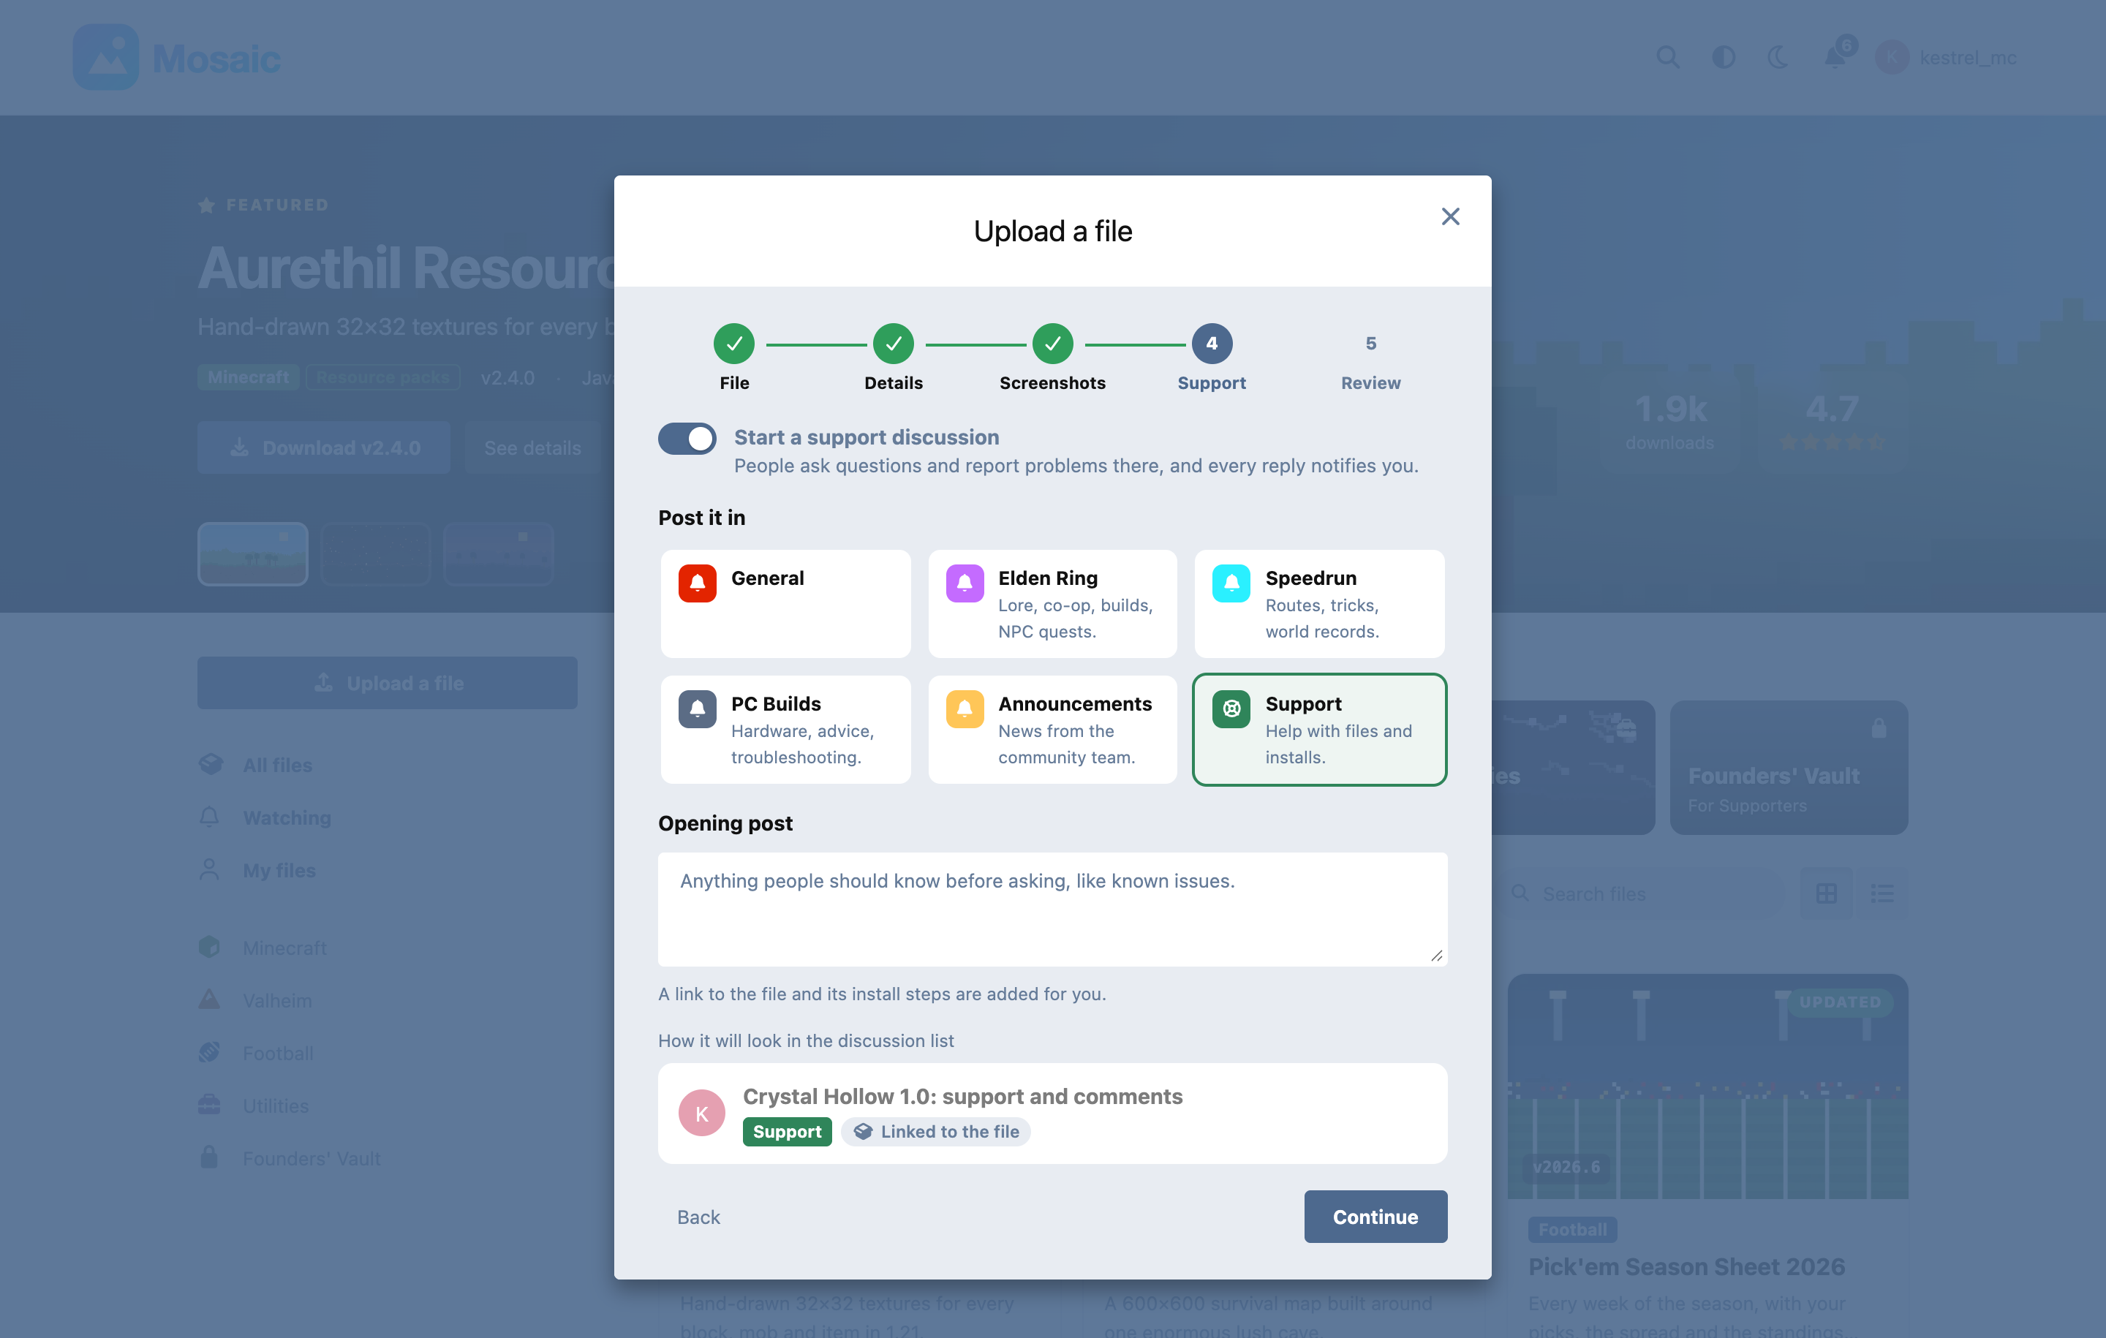Click the sidebar Upload a file button

pyautogui.click(x=387, y=683)
